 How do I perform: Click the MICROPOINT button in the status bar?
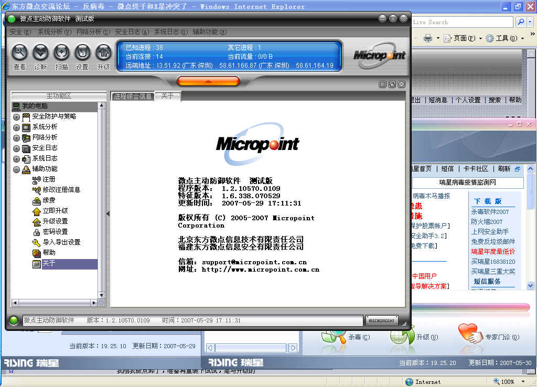pyautogui.click(x=382, y=320)
